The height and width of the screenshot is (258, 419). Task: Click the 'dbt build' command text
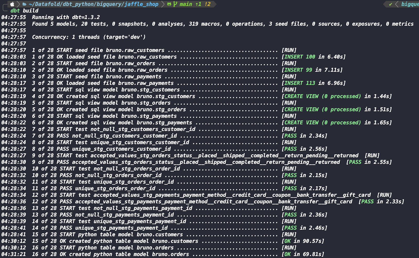pyautogui.click(x=24, y=11)
